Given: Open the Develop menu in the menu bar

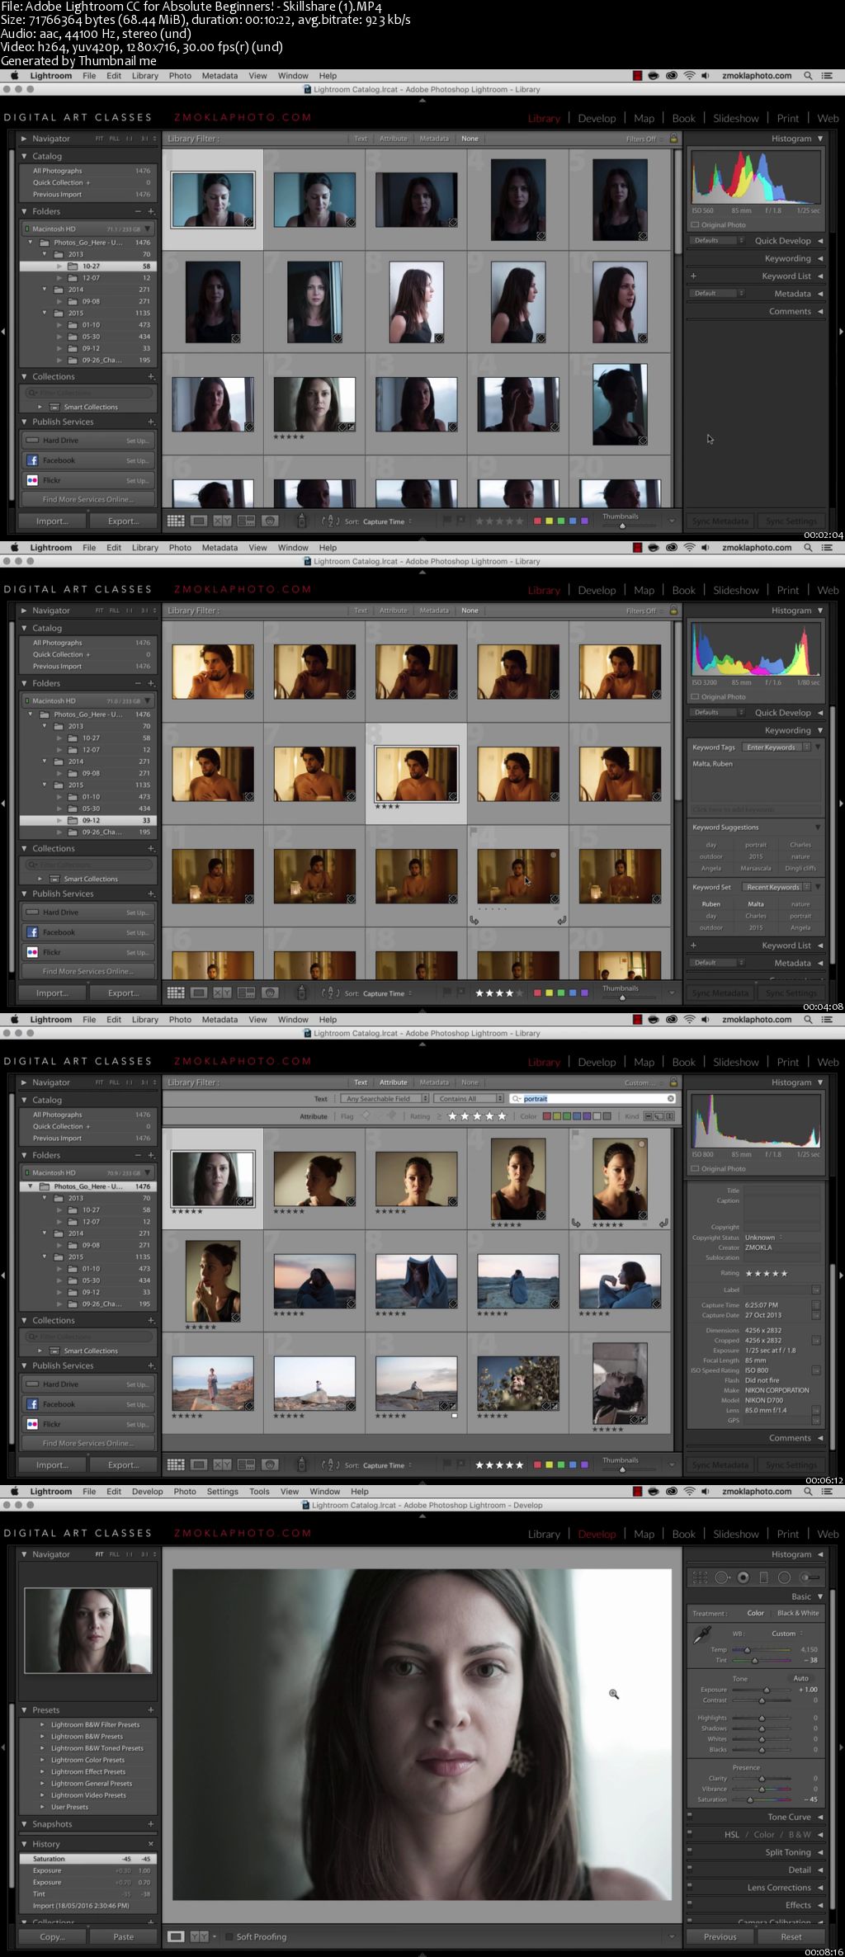Looking at the screenshot, I should 148,1491.
